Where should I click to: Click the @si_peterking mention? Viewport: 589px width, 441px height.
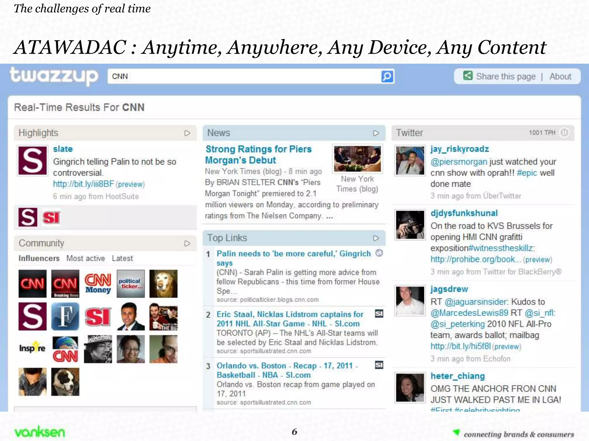pyautogui.click(x=458, y=324)
